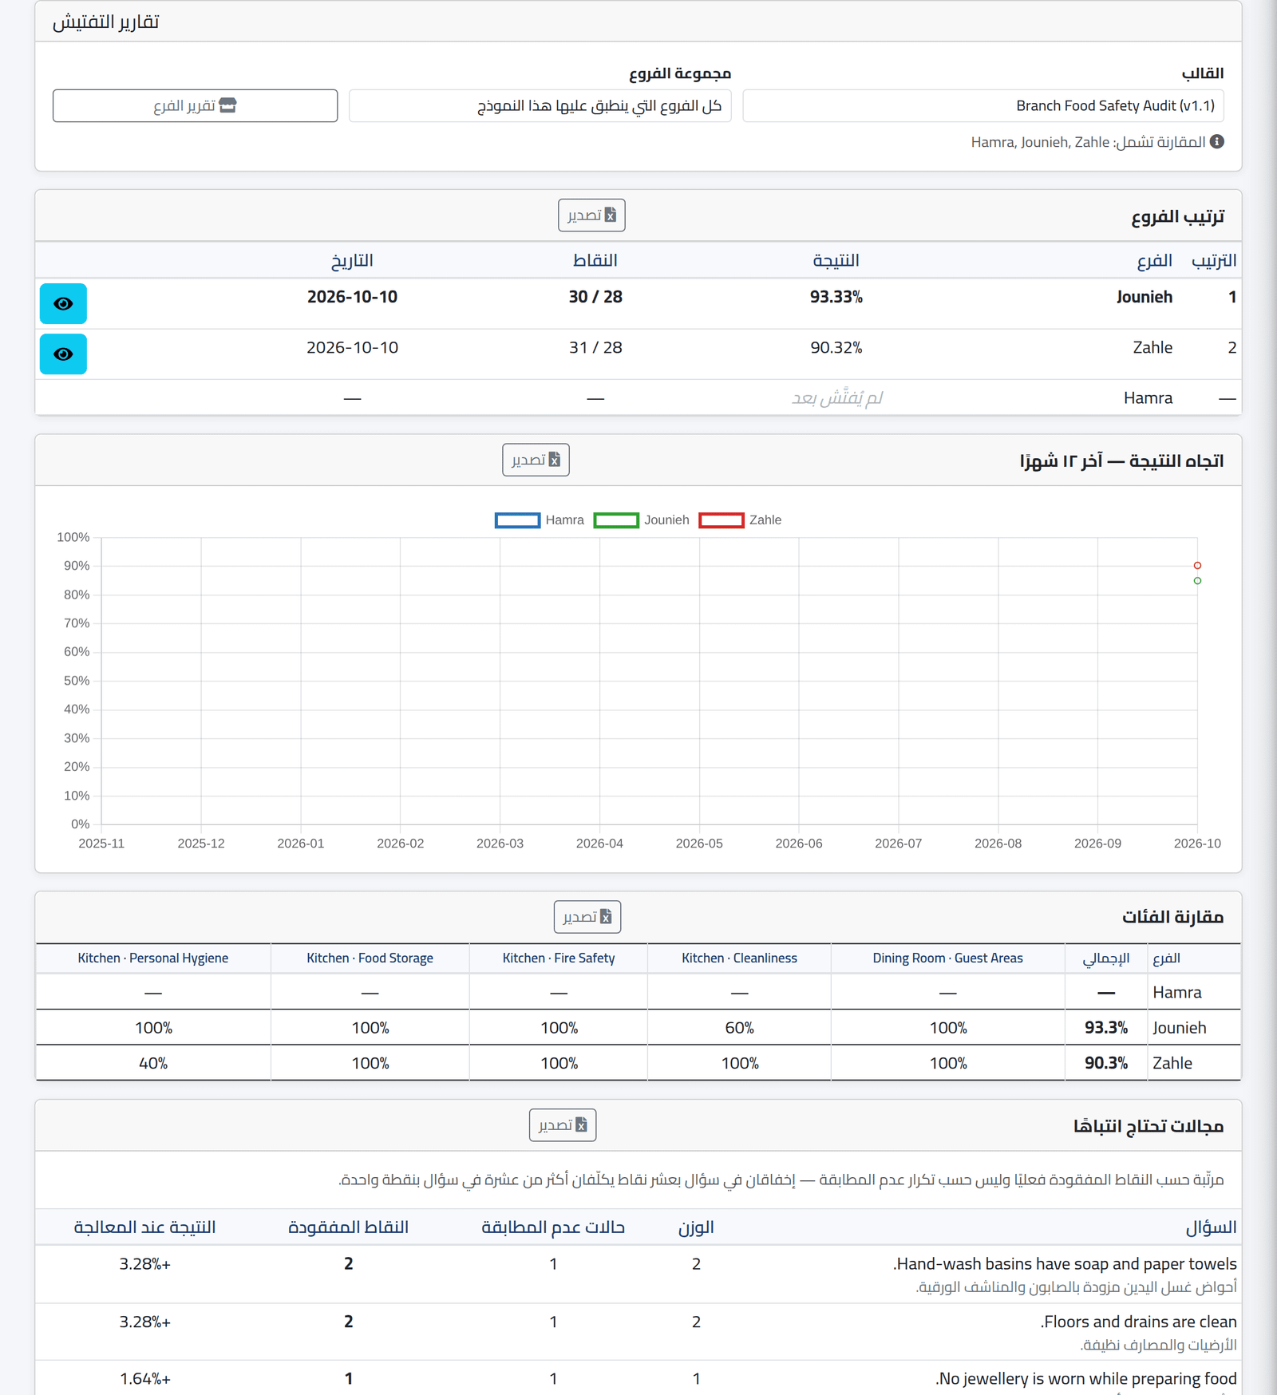Viewport: 1277px width, 1395px height.
Task: Click Zahle red data point on chart
Action: click(1197, 566)
